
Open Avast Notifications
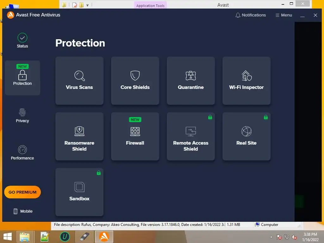[251, 15]
